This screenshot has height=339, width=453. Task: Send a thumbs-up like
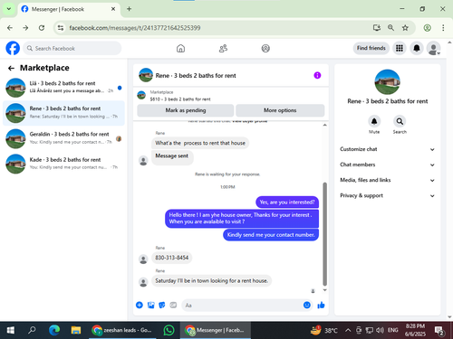pyautogui.click(x=321, y=305)
